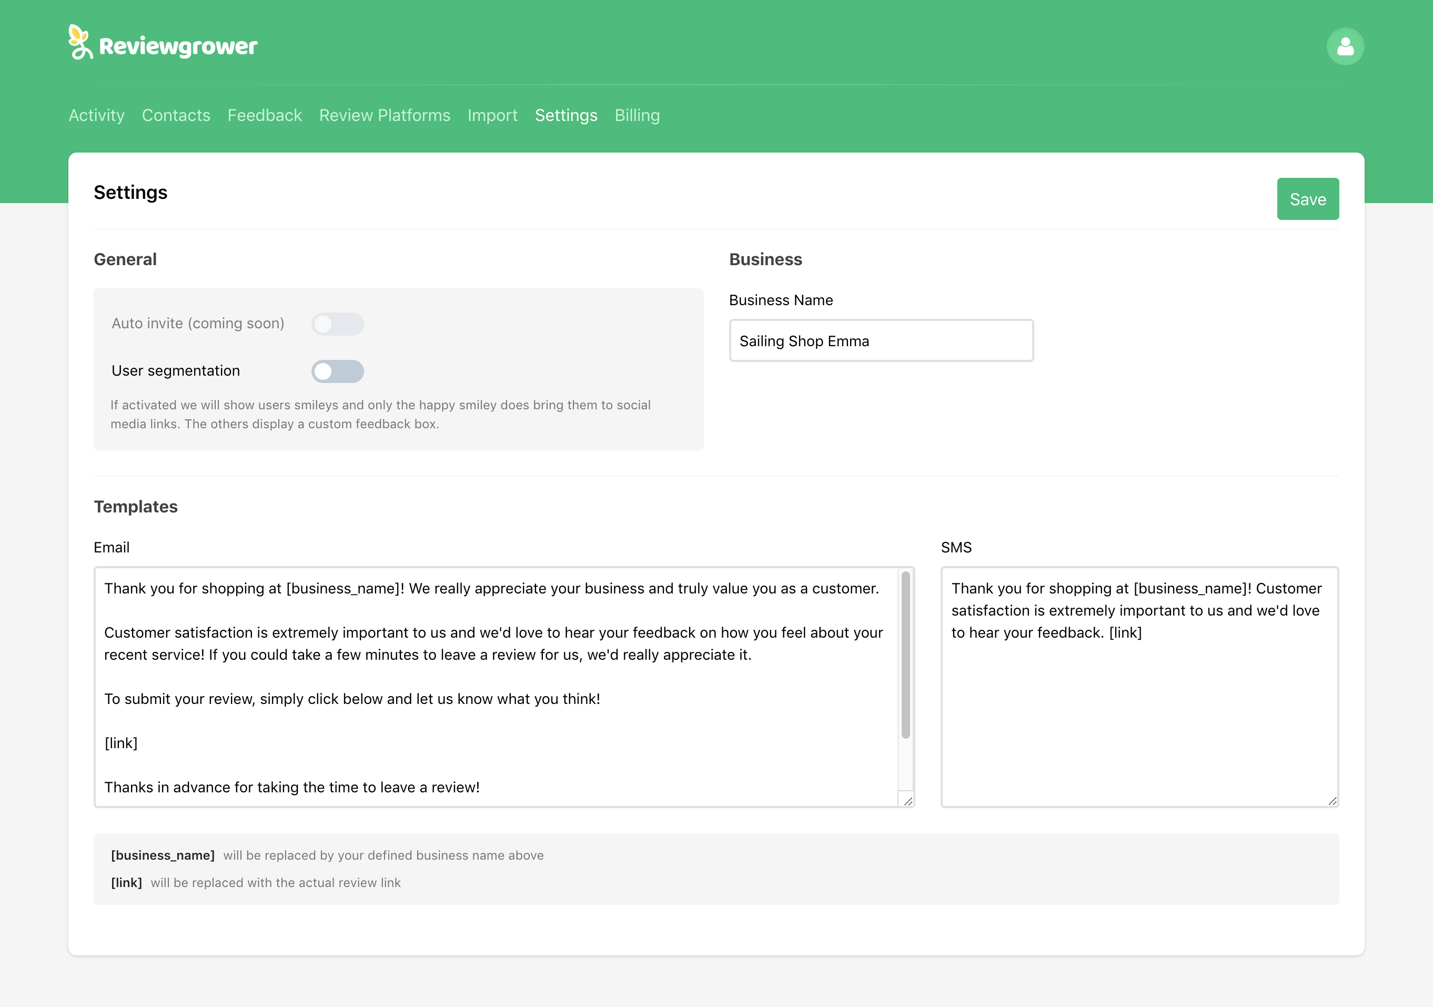The width and height of the screenshot is (1433, 1007).
Task: Open the Billing page
Action: point(637,116)
